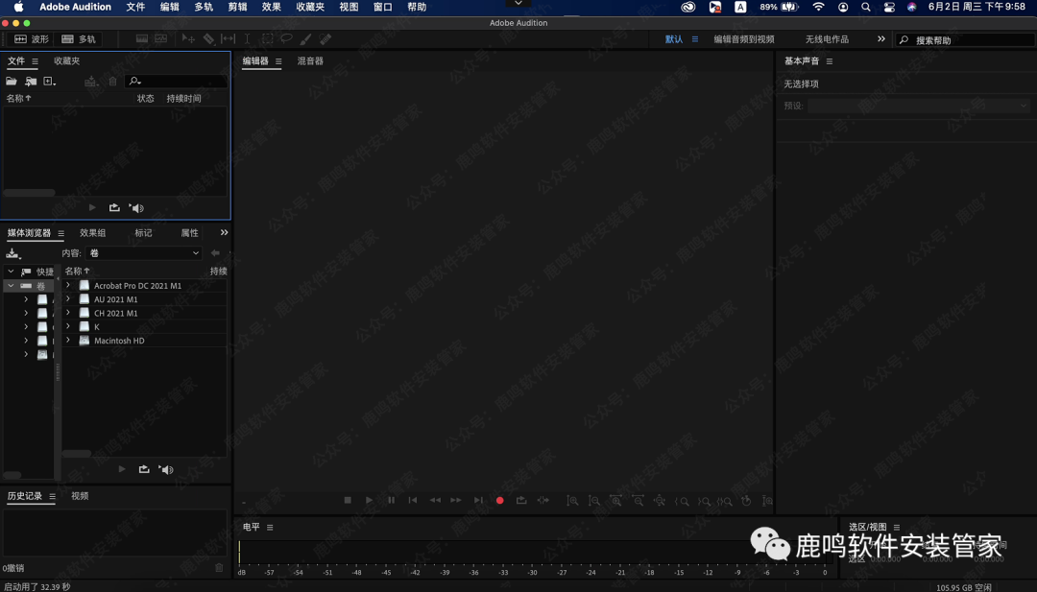Switch to the 混音器 tab
Viewport: 1037px width, 592px height.
tap(310, 61)
